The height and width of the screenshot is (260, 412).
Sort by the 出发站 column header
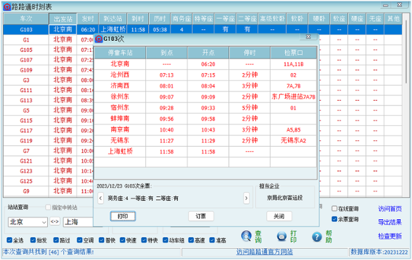pyautogui.click(x=63, y=18)
